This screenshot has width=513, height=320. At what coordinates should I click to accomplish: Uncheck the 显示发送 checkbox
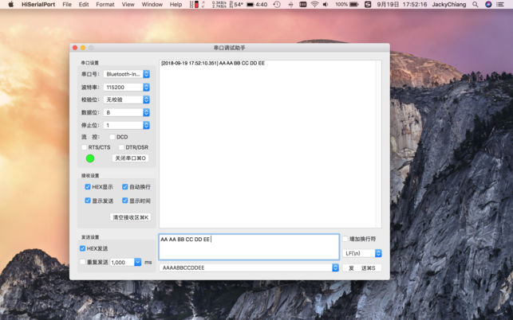coord(88,201)
